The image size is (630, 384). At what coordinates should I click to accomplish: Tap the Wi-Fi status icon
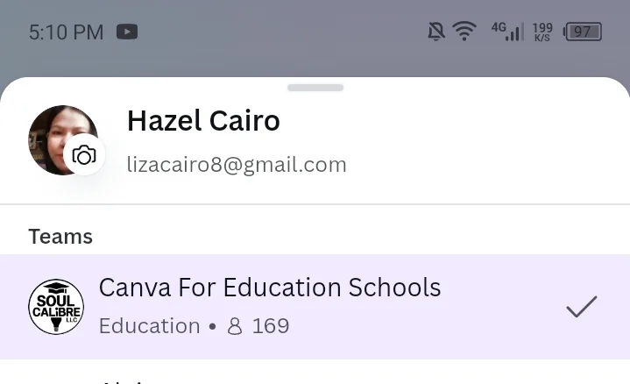point(464,32)
